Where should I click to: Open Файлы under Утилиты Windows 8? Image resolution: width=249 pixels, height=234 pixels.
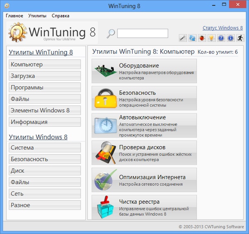point(45,182)
